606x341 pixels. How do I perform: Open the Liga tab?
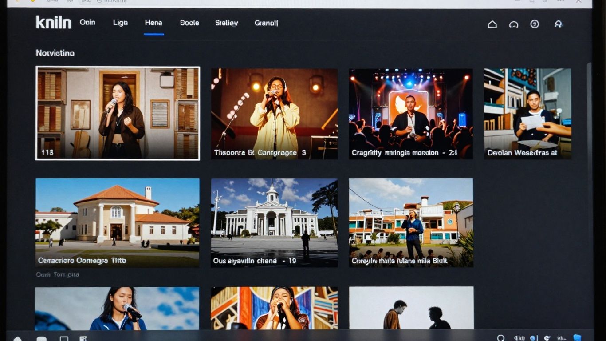(120, 23)
